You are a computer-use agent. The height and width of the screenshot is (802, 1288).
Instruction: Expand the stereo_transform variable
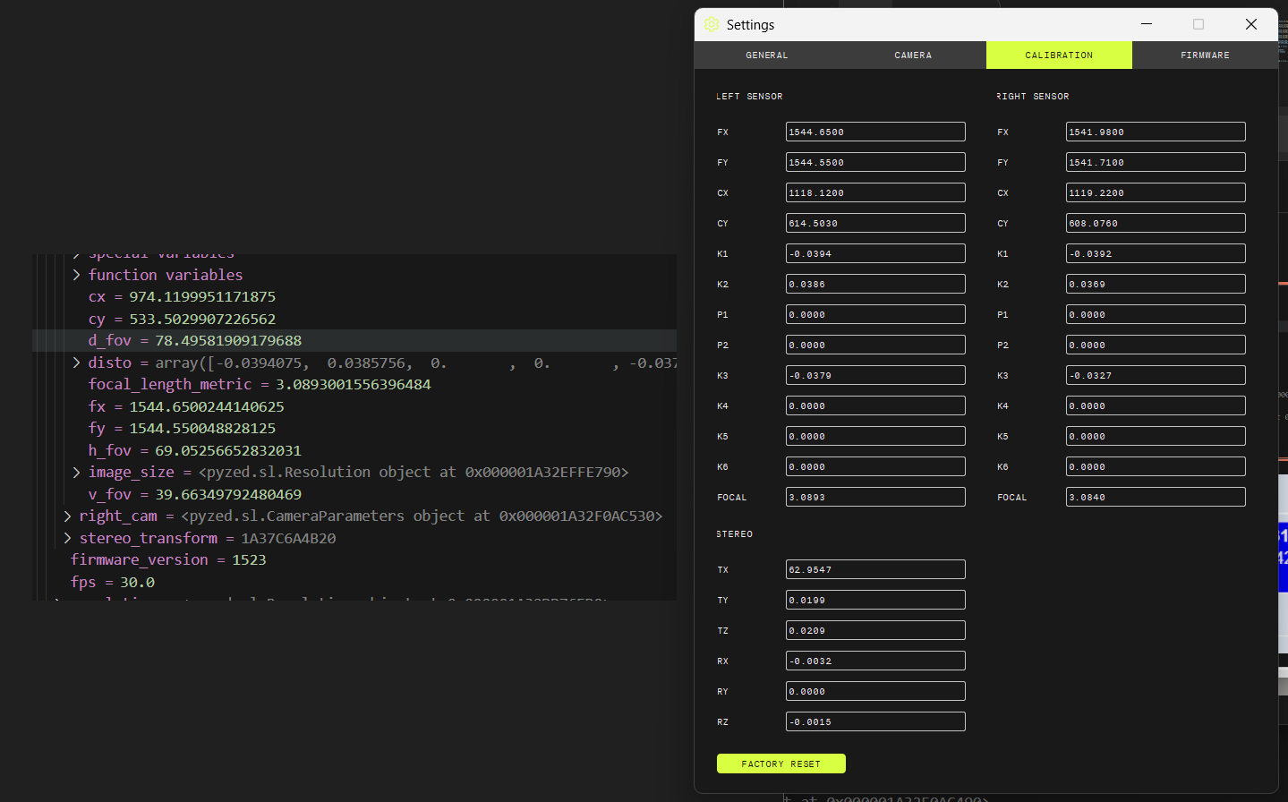(67, 538)
